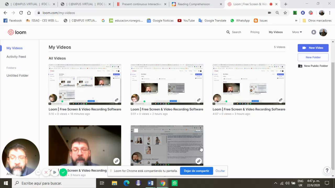Click the browser home button
Viewport: 335px width, 188px height.
29,13
